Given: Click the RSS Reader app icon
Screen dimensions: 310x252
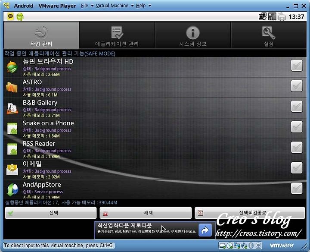Looking at the screenshot, I should tap(12, 149).
